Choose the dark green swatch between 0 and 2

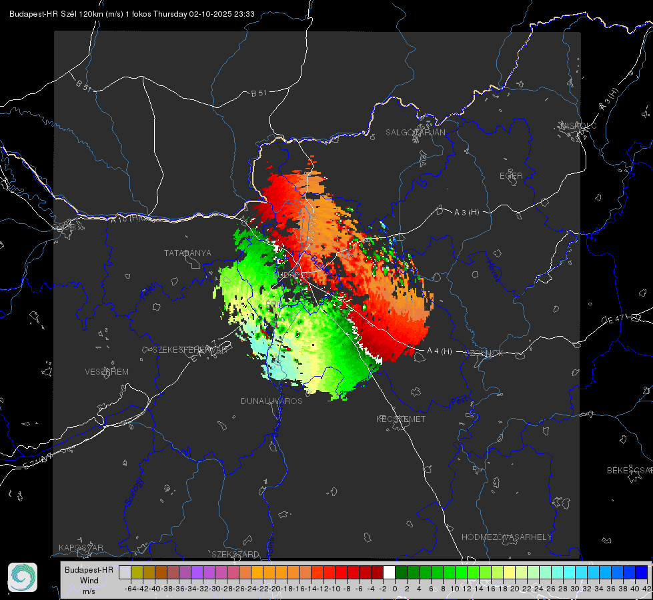click(x=401, y=572)
